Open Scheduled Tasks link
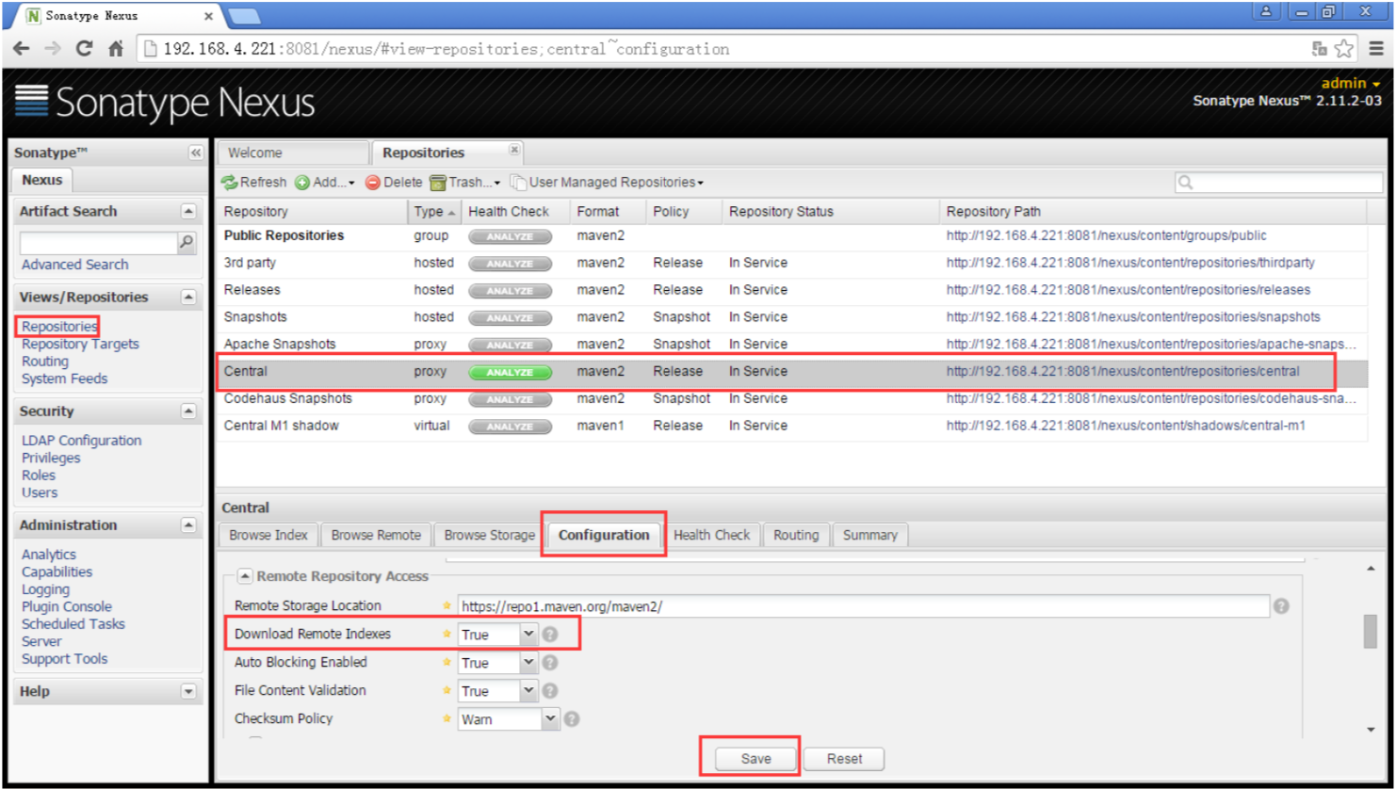This screenshot has width=1396, height=789. click(x=73, y=623)
